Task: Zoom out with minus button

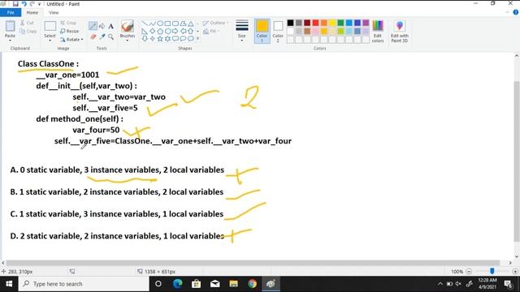Action: point(469,272)
